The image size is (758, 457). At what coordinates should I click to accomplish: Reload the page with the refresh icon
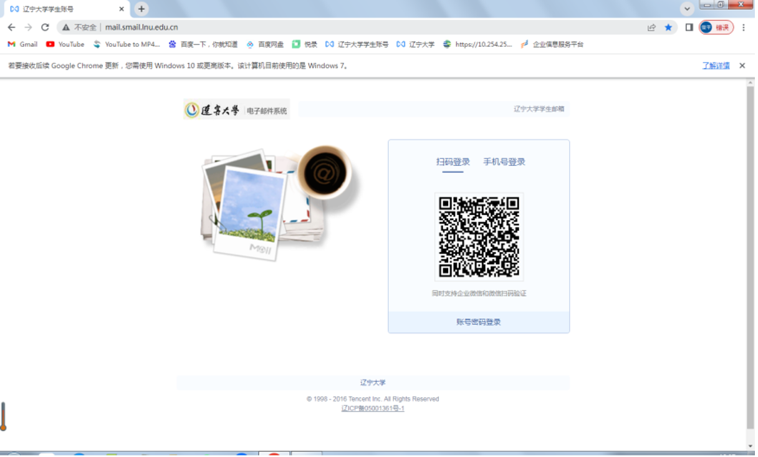pos(45,27)
